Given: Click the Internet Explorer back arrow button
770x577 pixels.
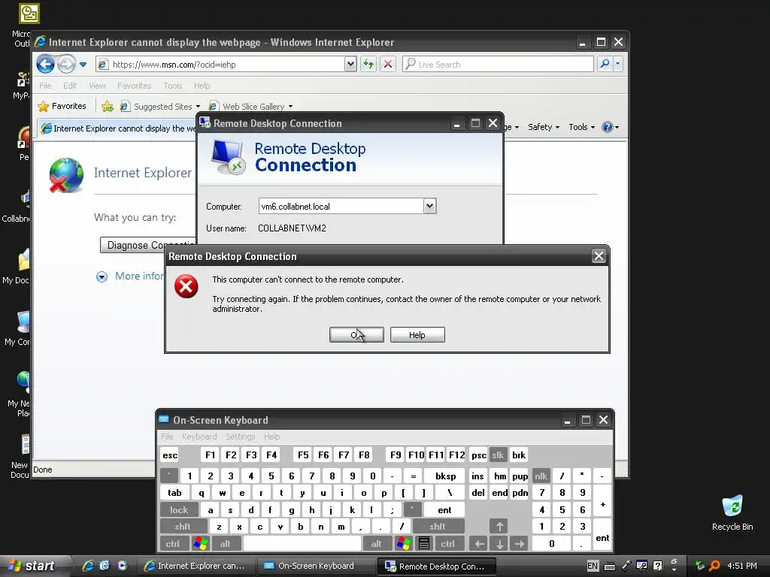Looking at the screenshot, I should click(x=45, y=65).
